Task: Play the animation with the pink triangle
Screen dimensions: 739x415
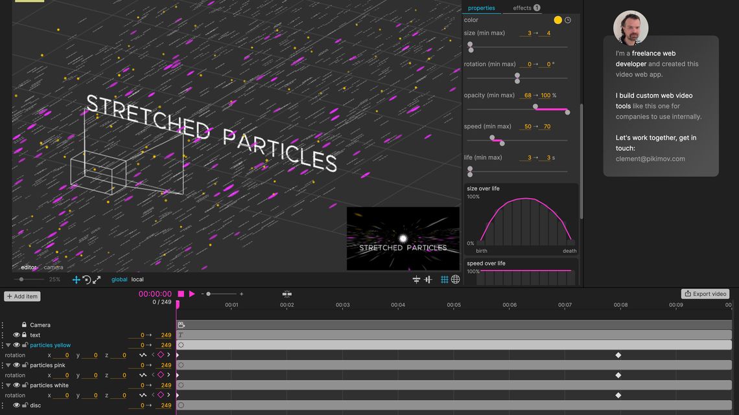Action: (x=192, y=294)
